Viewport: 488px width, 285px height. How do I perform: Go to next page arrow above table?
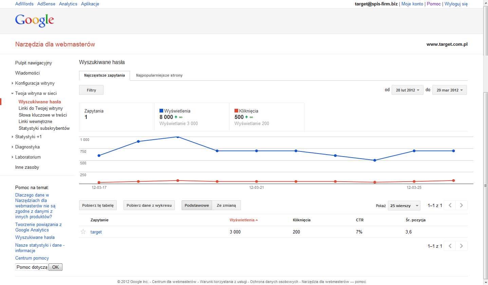(x=461, y=205)
